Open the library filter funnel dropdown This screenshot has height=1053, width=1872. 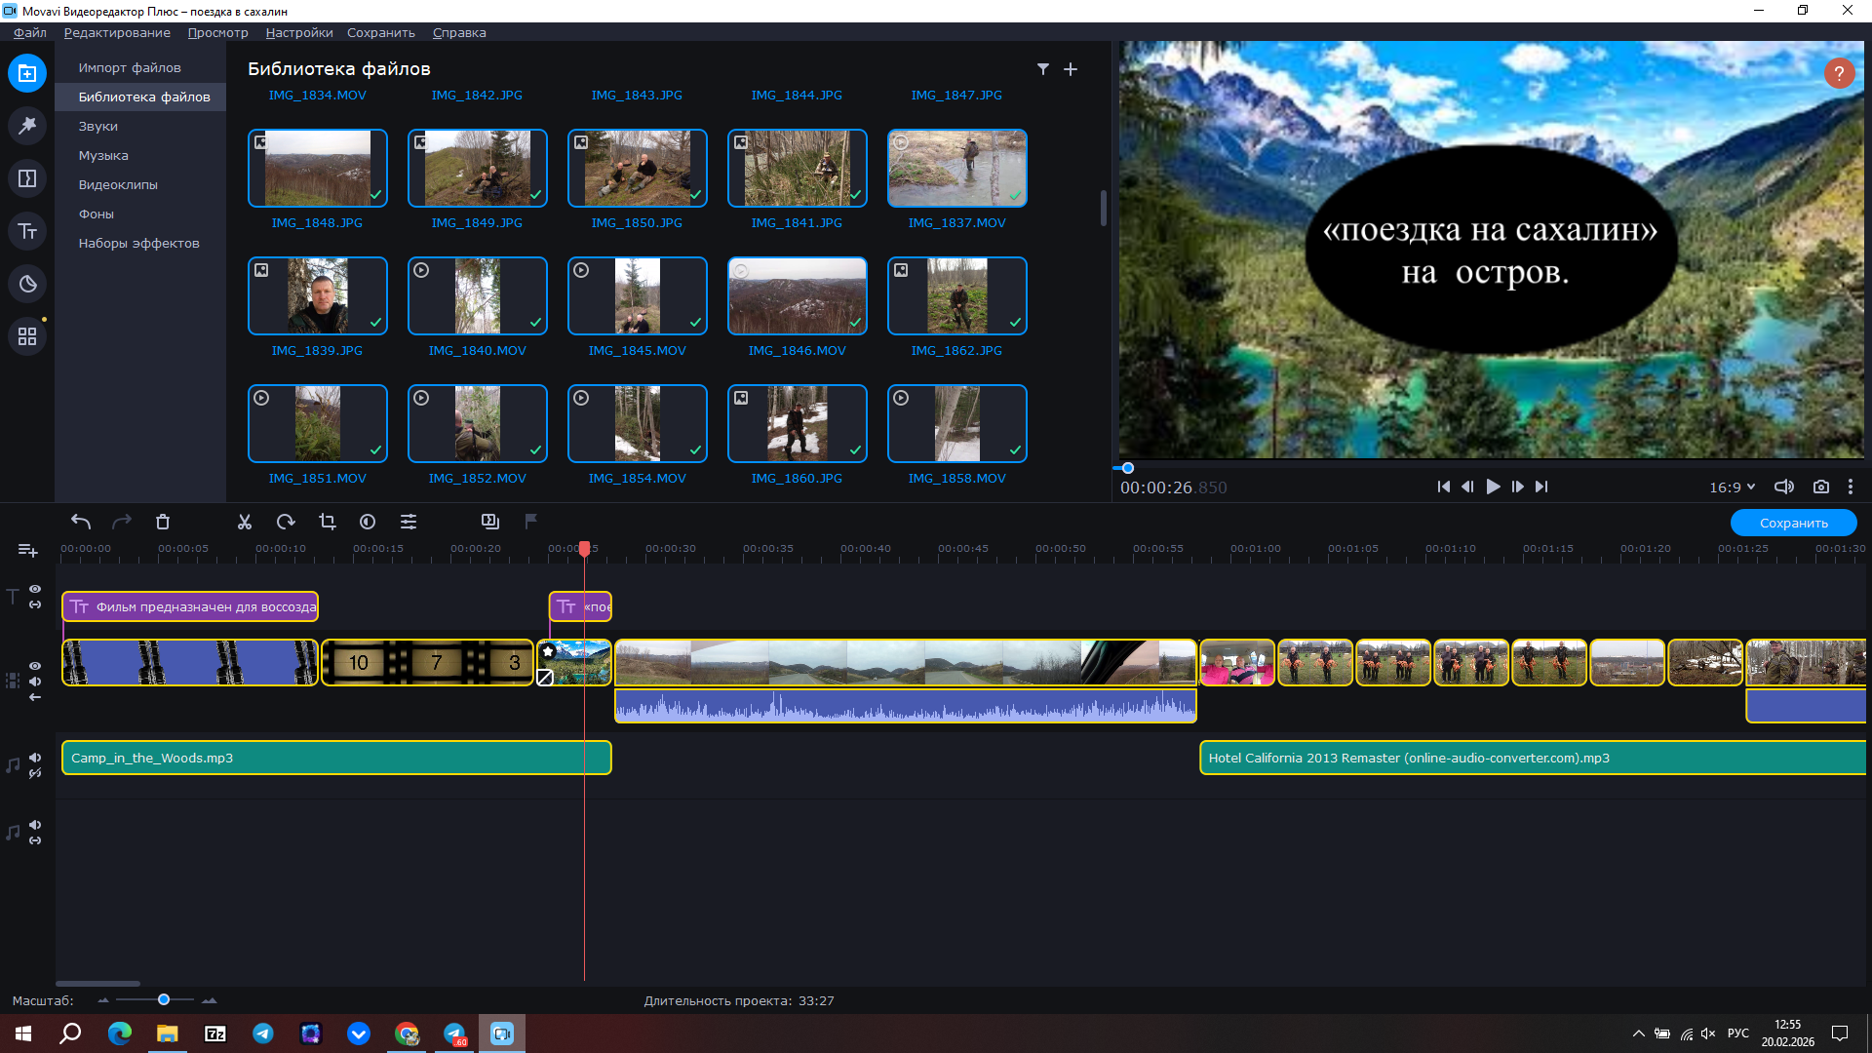[x=1043, y=69]
